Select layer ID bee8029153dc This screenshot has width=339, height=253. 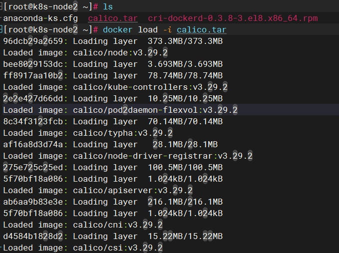33,64
